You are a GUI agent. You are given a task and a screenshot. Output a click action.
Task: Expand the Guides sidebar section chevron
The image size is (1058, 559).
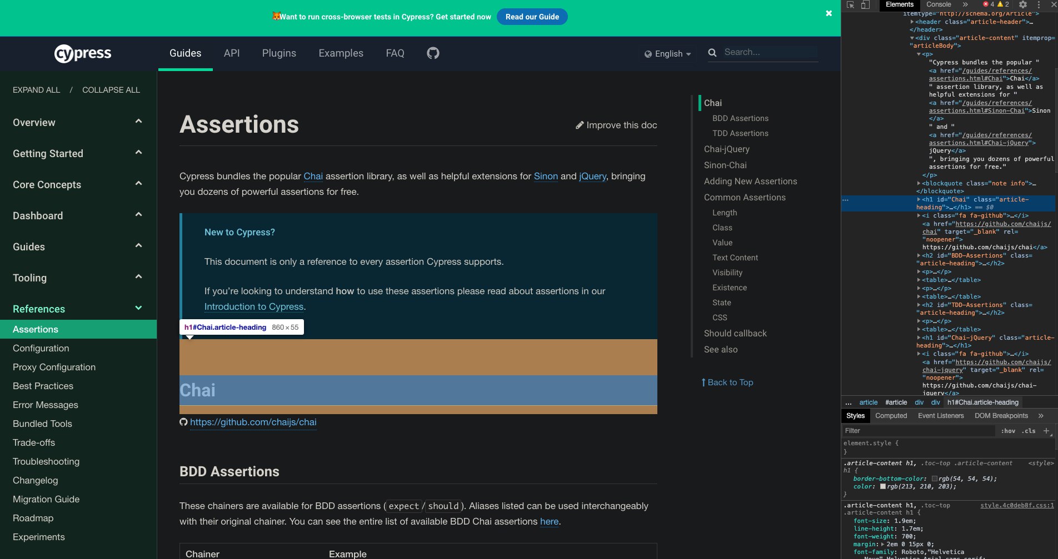point(138,245)
